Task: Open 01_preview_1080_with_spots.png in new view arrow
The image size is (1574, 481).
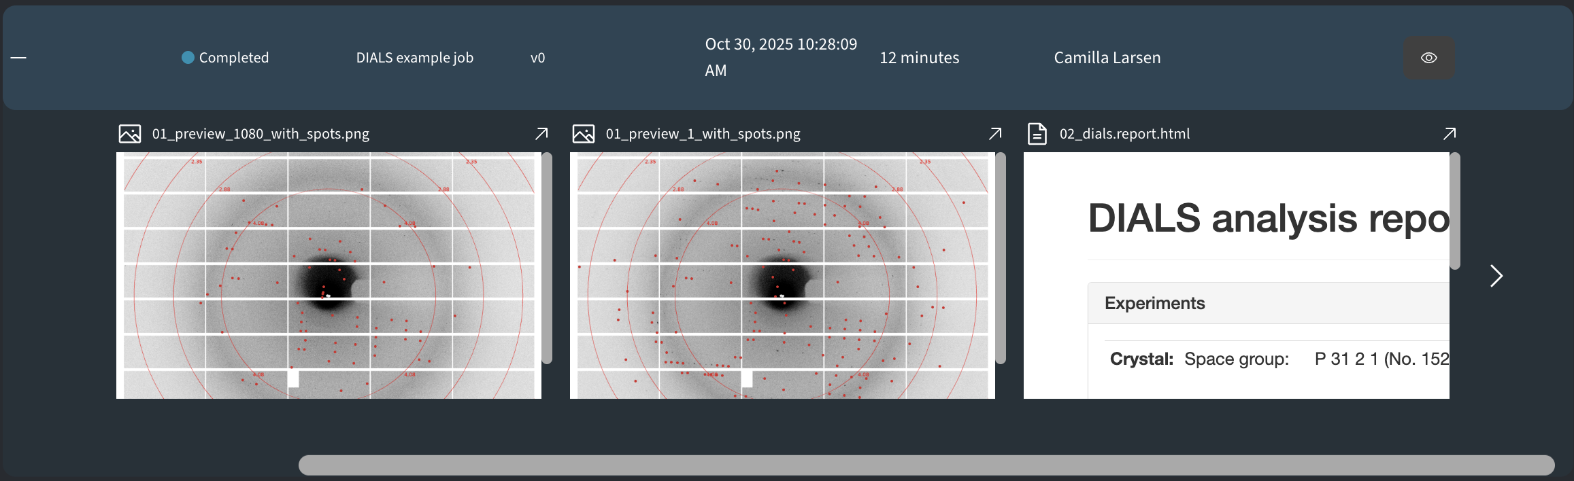Action: coord(541,133)
